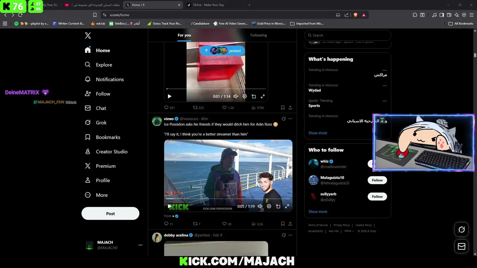Image resolution: width=477 pixels, height=268 pixels.
Task: Open Notifications in the sidebar
Action: coord(104,79)
